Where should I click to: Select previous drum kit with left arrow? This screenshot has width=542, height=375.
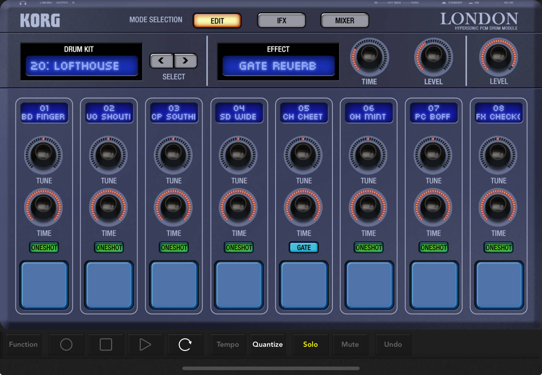(x=161, y=61)
